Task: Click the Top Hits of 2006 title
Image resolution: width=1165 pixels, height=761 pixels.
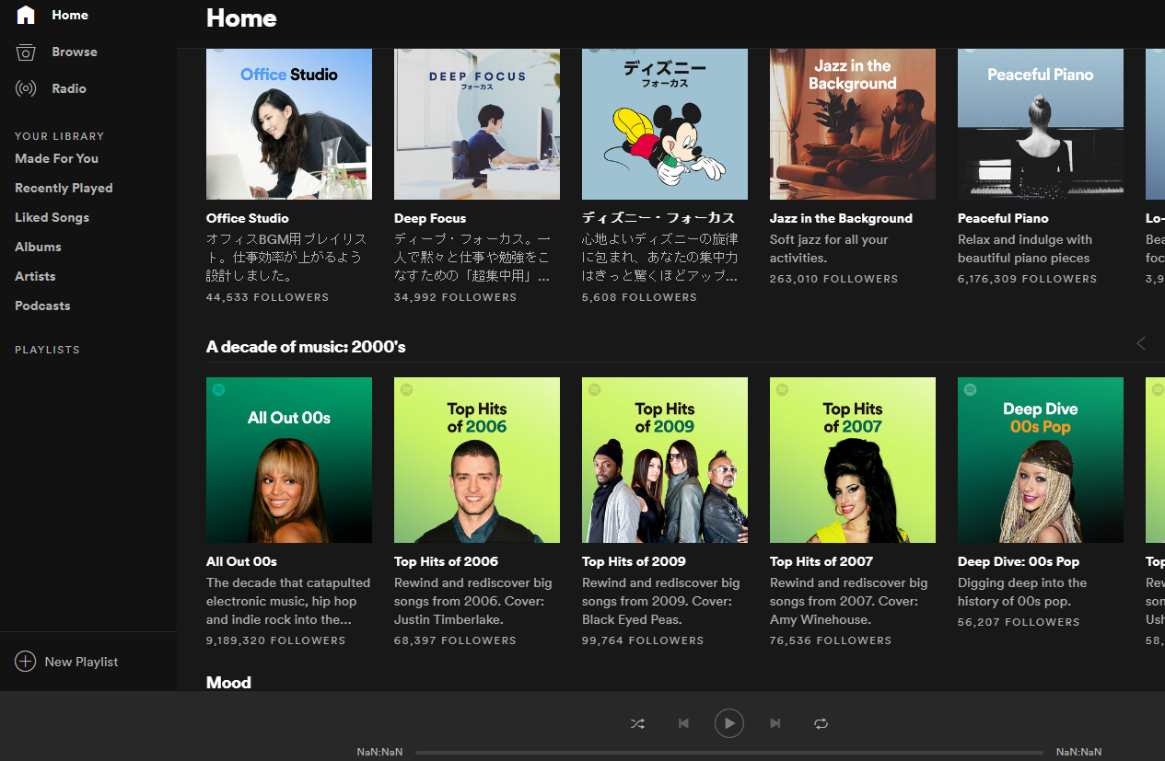Action: point(446,561)
